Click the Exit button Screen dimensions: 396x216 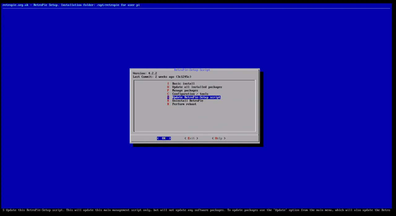point(191,138)
